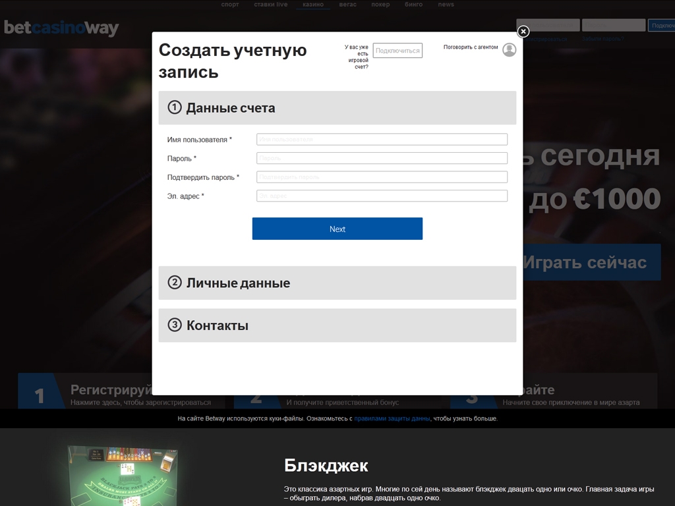
Task: Select the Подтвердить пароль field
Action: coord(382,177)
